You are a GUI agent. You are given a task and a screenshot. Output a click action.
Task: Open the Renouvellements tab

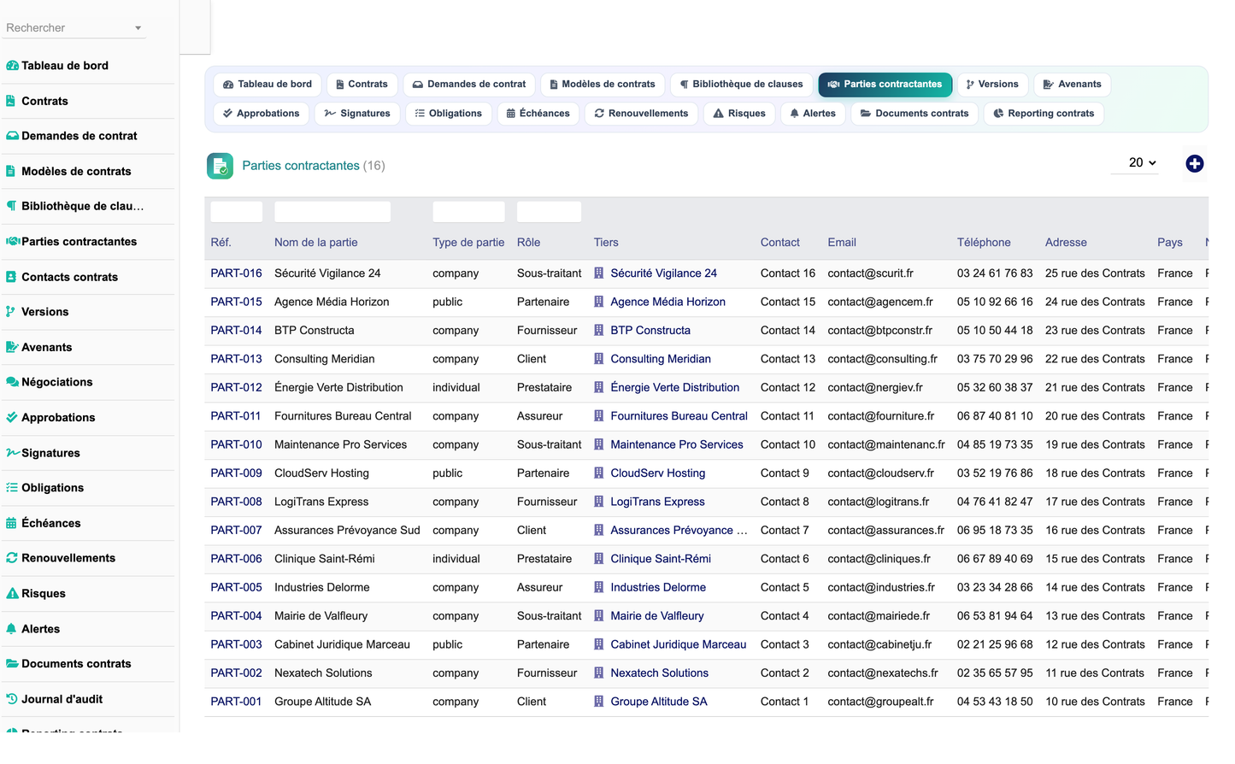coord(641,114)
